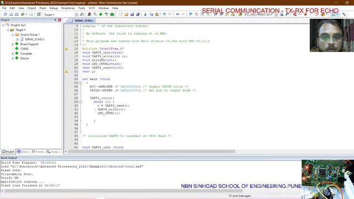
Task: Open the Help menu
Action: 115,8
